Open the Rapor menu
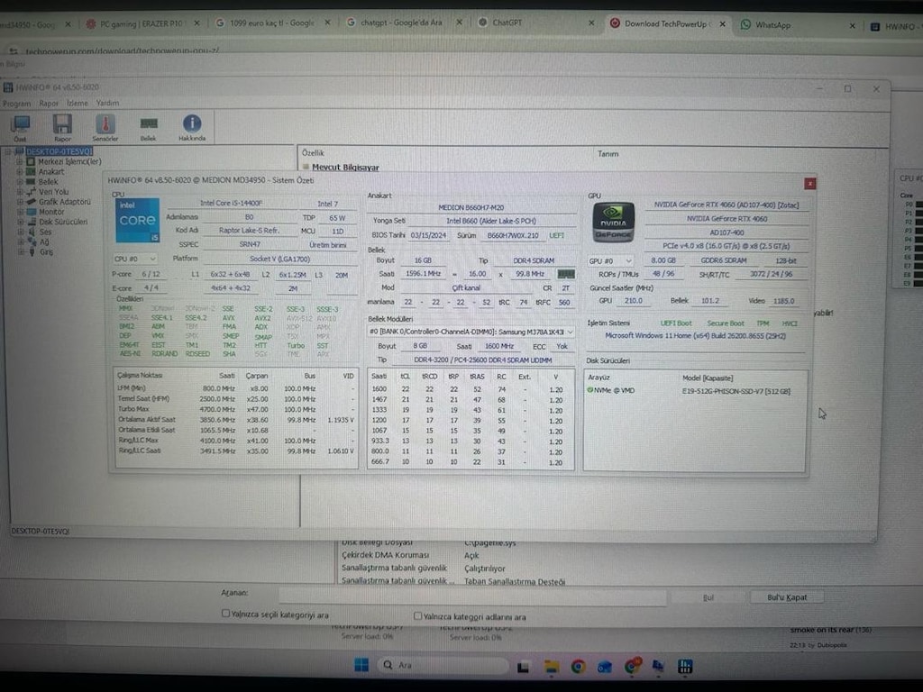 coord(49,104)
